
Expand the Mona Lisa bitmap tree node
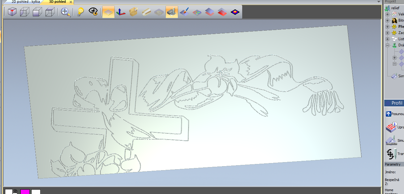click(387, 20)
